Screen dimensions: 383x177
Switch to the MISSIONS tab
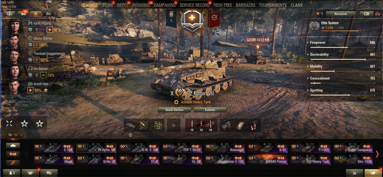(141, 5)
